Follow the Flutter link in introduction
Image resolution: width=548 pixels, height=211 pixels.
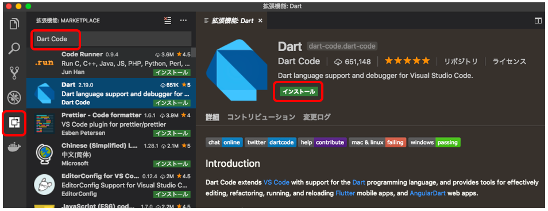[x=345, y=193]
